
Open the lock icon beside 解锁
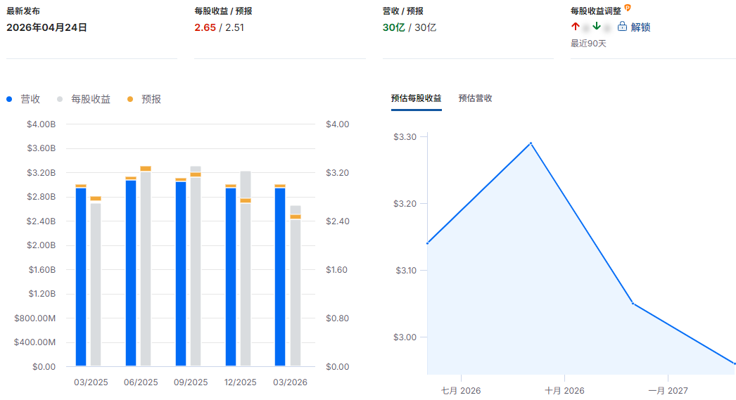click(622, 26)
